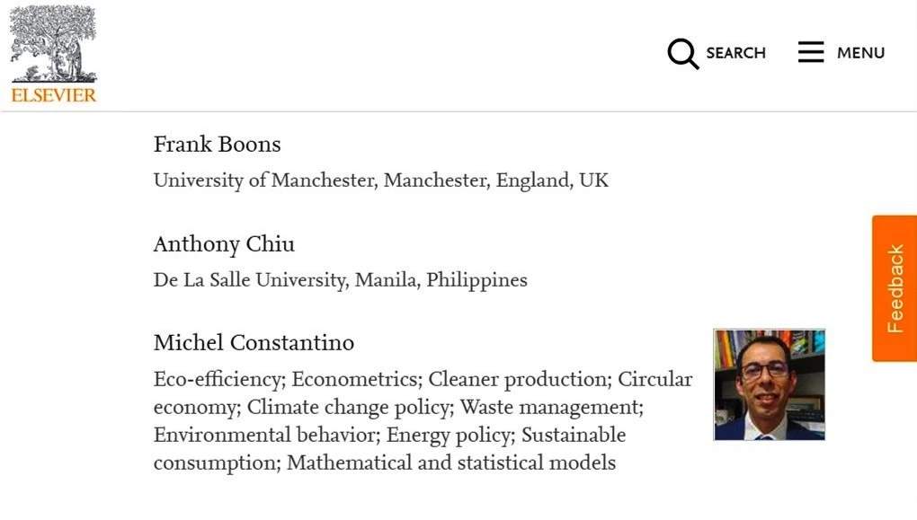The image size is (917, 520).
Task: Click the orange ELSEVIER wordmark
Action: (x=53, y=94)
